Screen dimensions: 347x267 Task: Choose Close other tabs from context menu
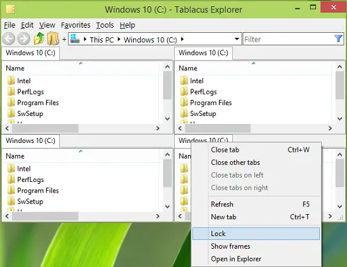point(256,162)
